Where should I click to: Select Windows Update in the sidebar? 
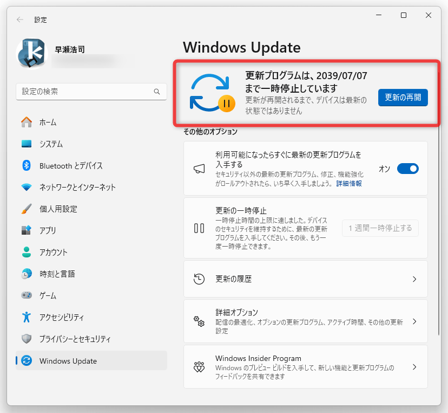(x=91, y=360)
